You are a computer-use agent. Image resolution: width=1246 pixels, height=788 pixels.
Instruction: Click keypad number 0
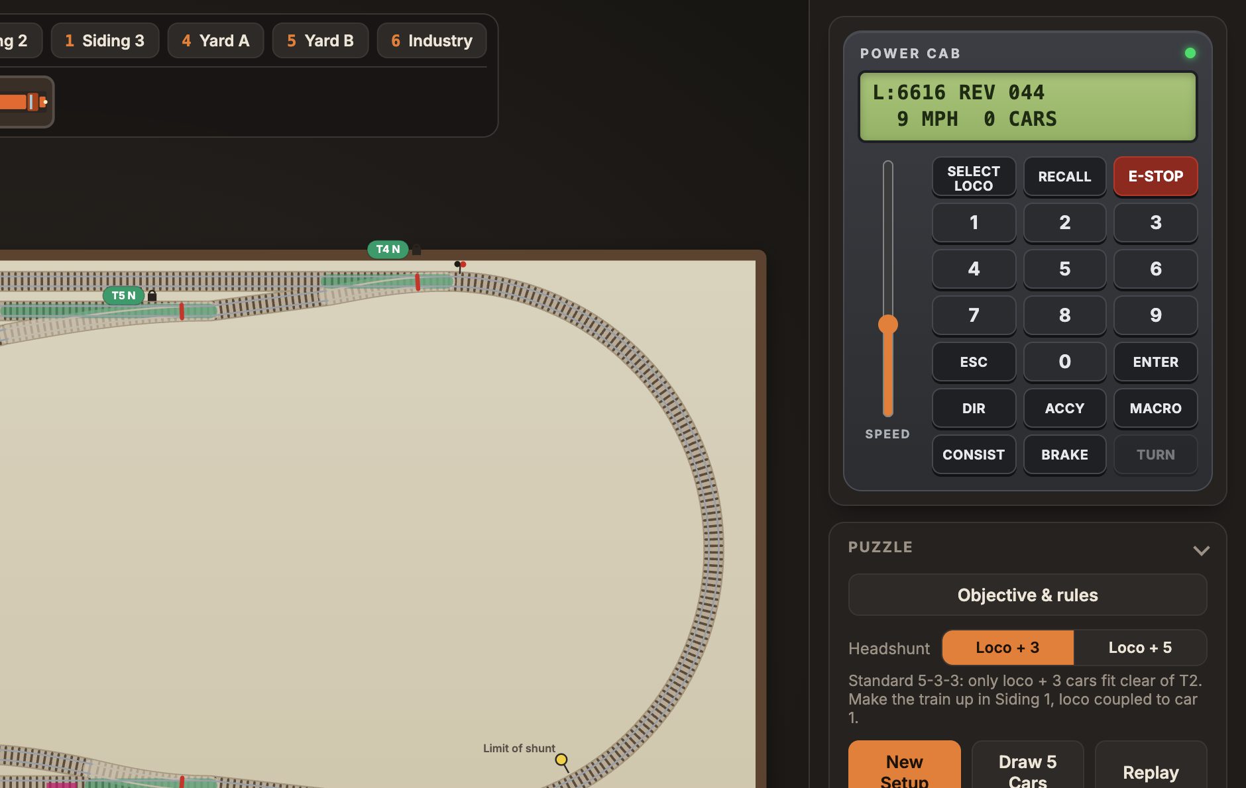(1064, 362)
